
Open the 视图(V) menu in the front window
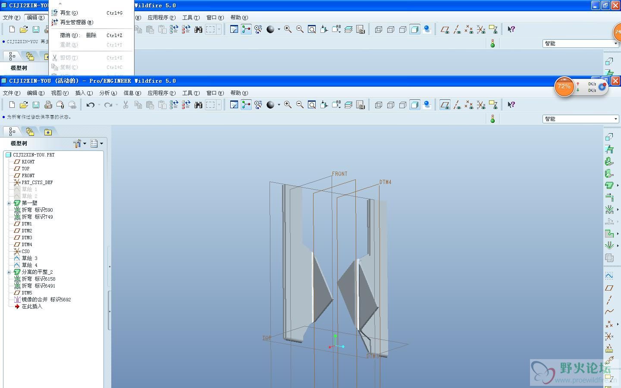[x=60, y=93]
